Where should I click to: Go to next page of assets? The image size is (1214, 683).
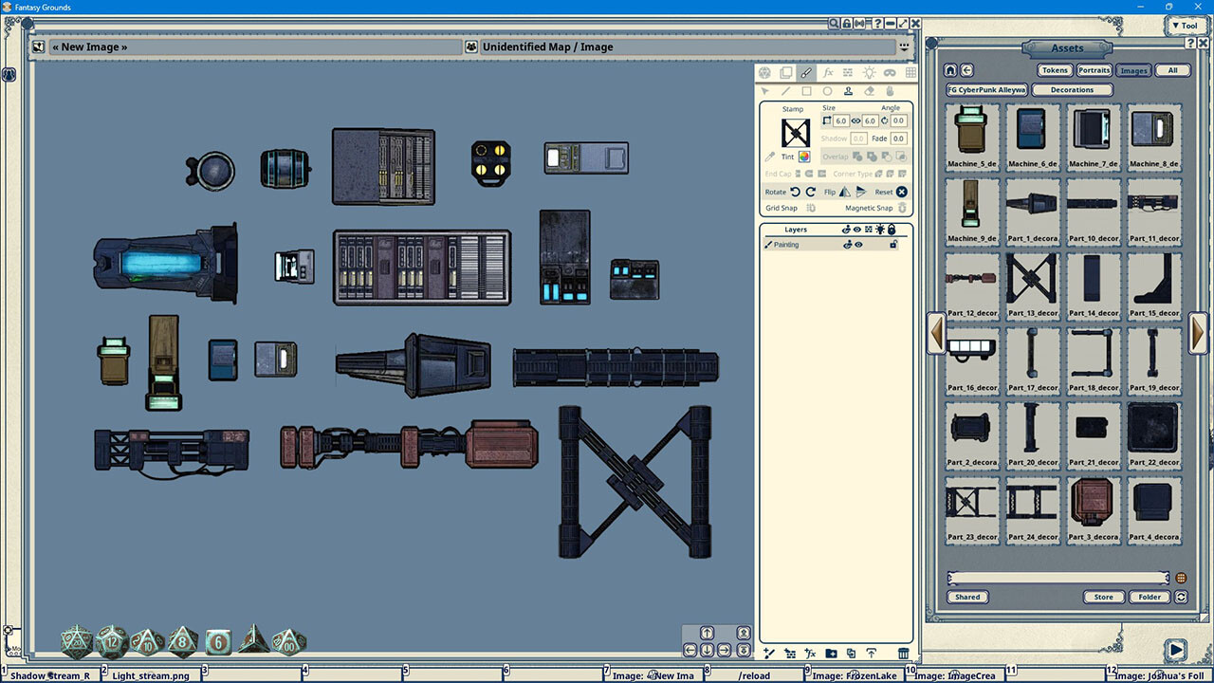(x=1198, y=332)
